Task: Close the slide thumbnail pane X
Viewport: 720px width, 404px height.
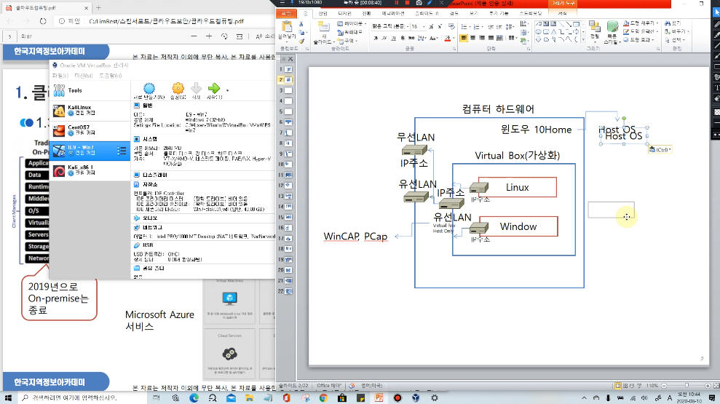Action: [290, 59]
